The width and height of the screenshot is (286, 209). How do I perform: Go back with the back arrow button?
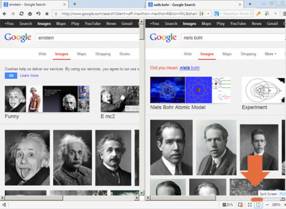[5, 14]
